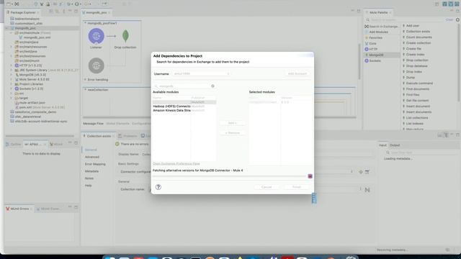Collapse the mongodb_pocFlow1 flow header

click(85, 23)
